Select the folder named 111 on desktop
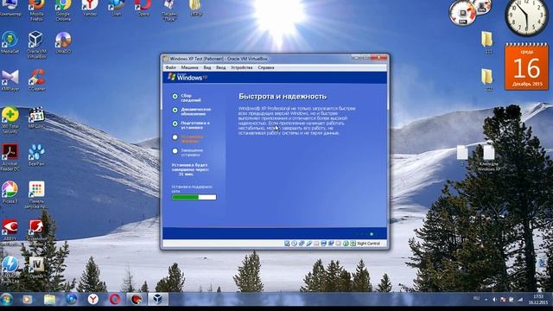Viewport: 553px width, 311px height. 487,42
